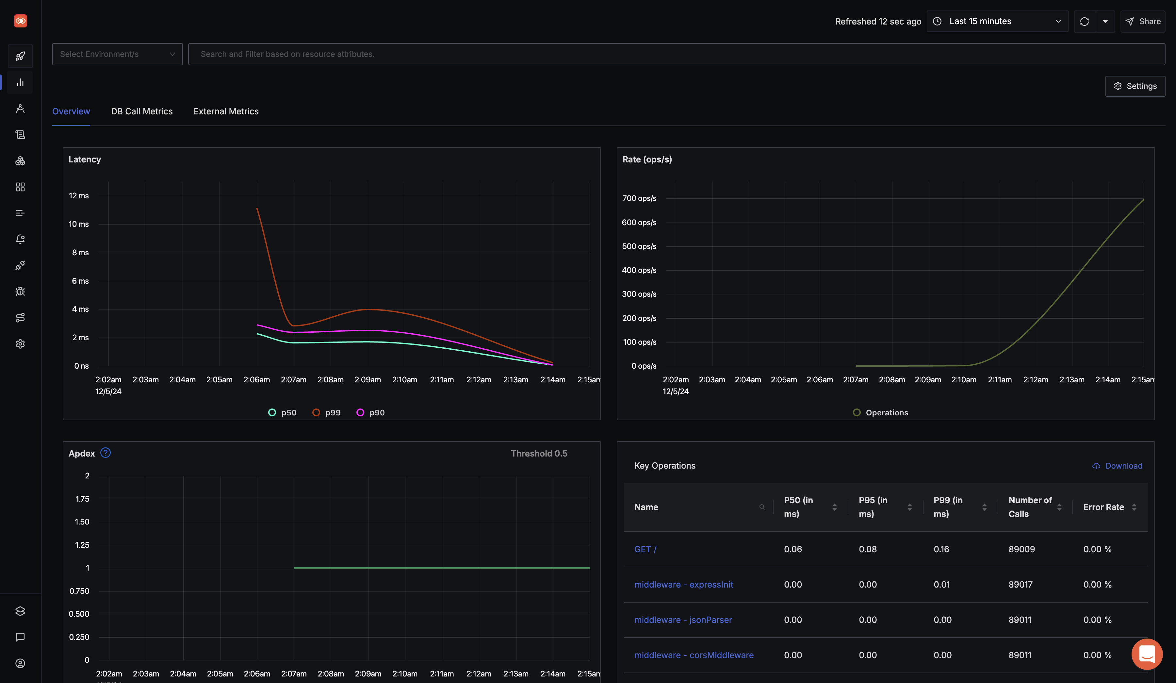The image size is (1176, 683).
Task: Sort the table by the P50 column
Action: (x=834, y=507)
